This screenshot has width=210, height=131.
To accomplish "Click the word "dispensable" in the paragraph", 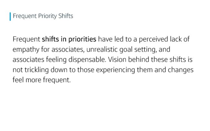I will tap(87, 60).
